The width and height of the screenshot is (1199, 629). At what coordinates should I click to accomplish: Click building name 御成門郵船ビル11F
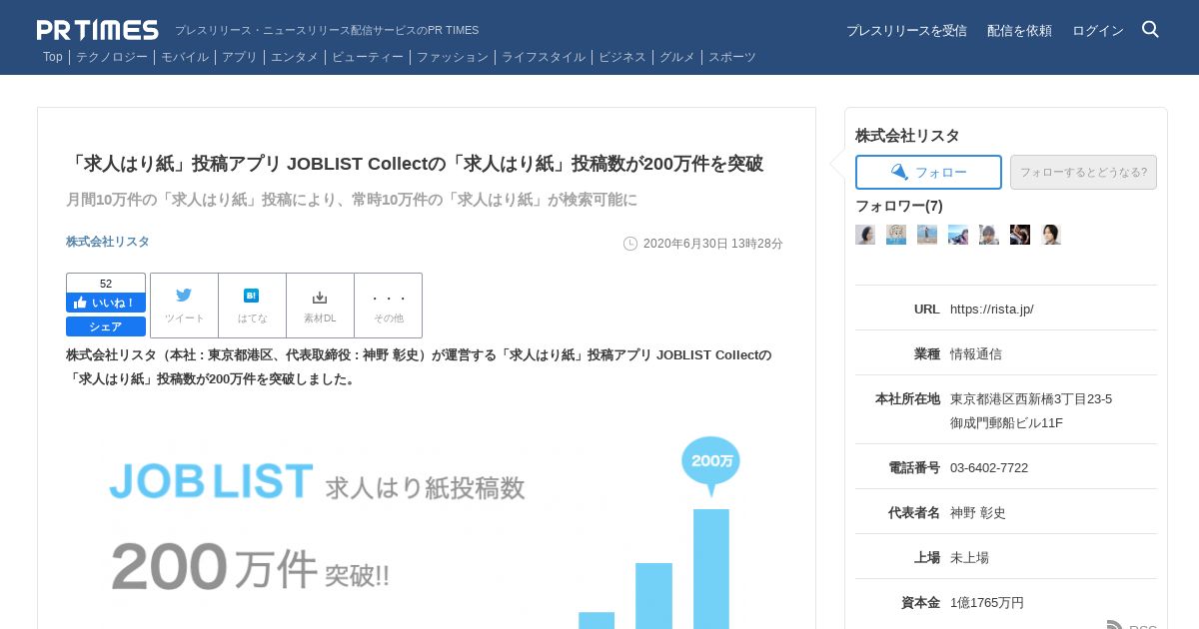pos(1006,423)
